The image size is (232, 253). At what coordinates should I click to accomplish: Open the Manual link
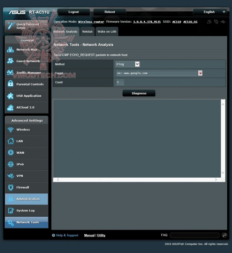pyautogui.click(x=89, y=235)
